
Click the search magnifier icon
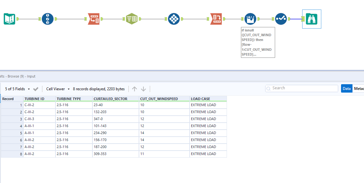click(268, 88)
